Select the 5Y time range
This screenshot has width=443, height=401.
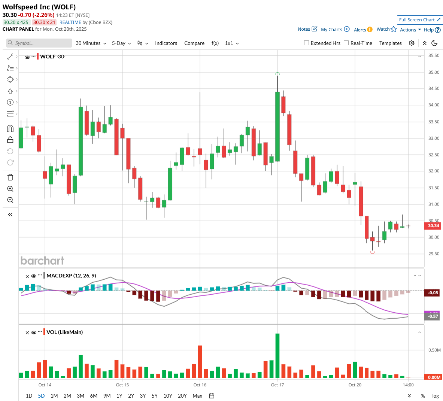154,396
